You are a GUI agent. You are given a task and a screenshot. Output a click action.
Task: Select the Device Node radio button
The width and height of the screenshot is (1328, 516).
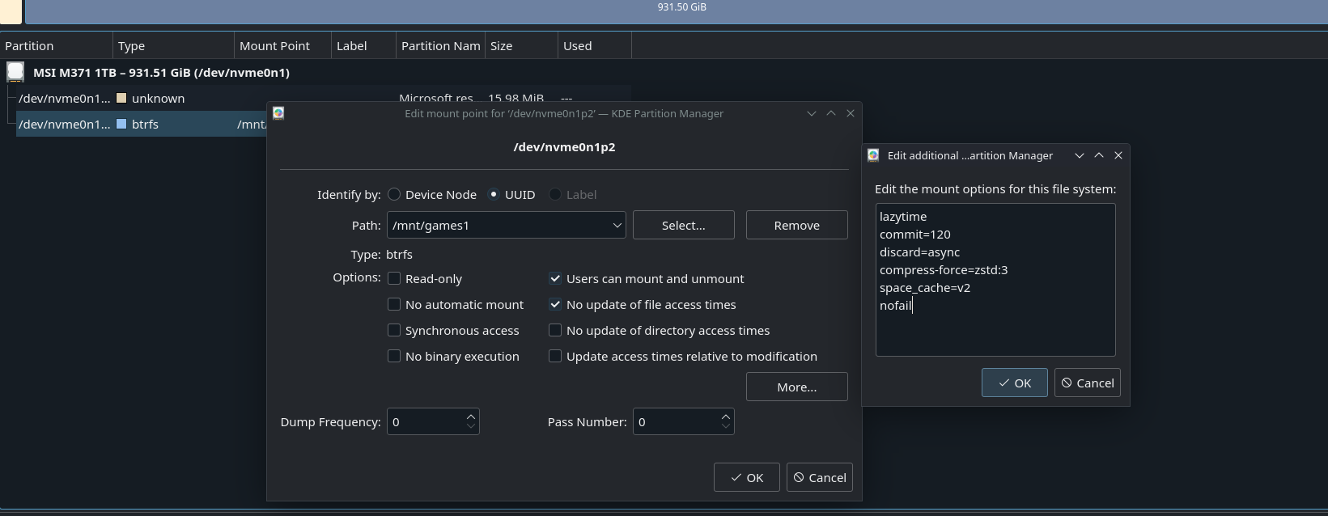point(394,194)
